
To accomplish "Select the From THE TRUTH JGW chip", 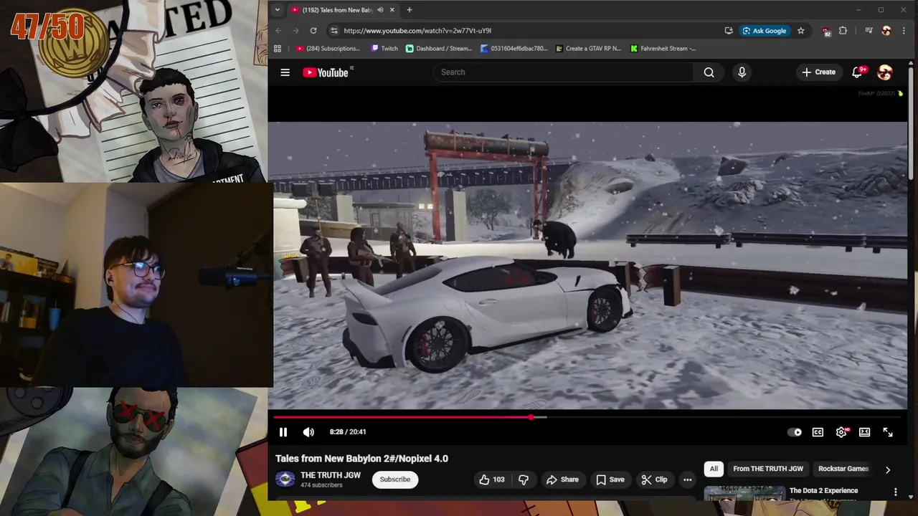I will click(768, 469).
